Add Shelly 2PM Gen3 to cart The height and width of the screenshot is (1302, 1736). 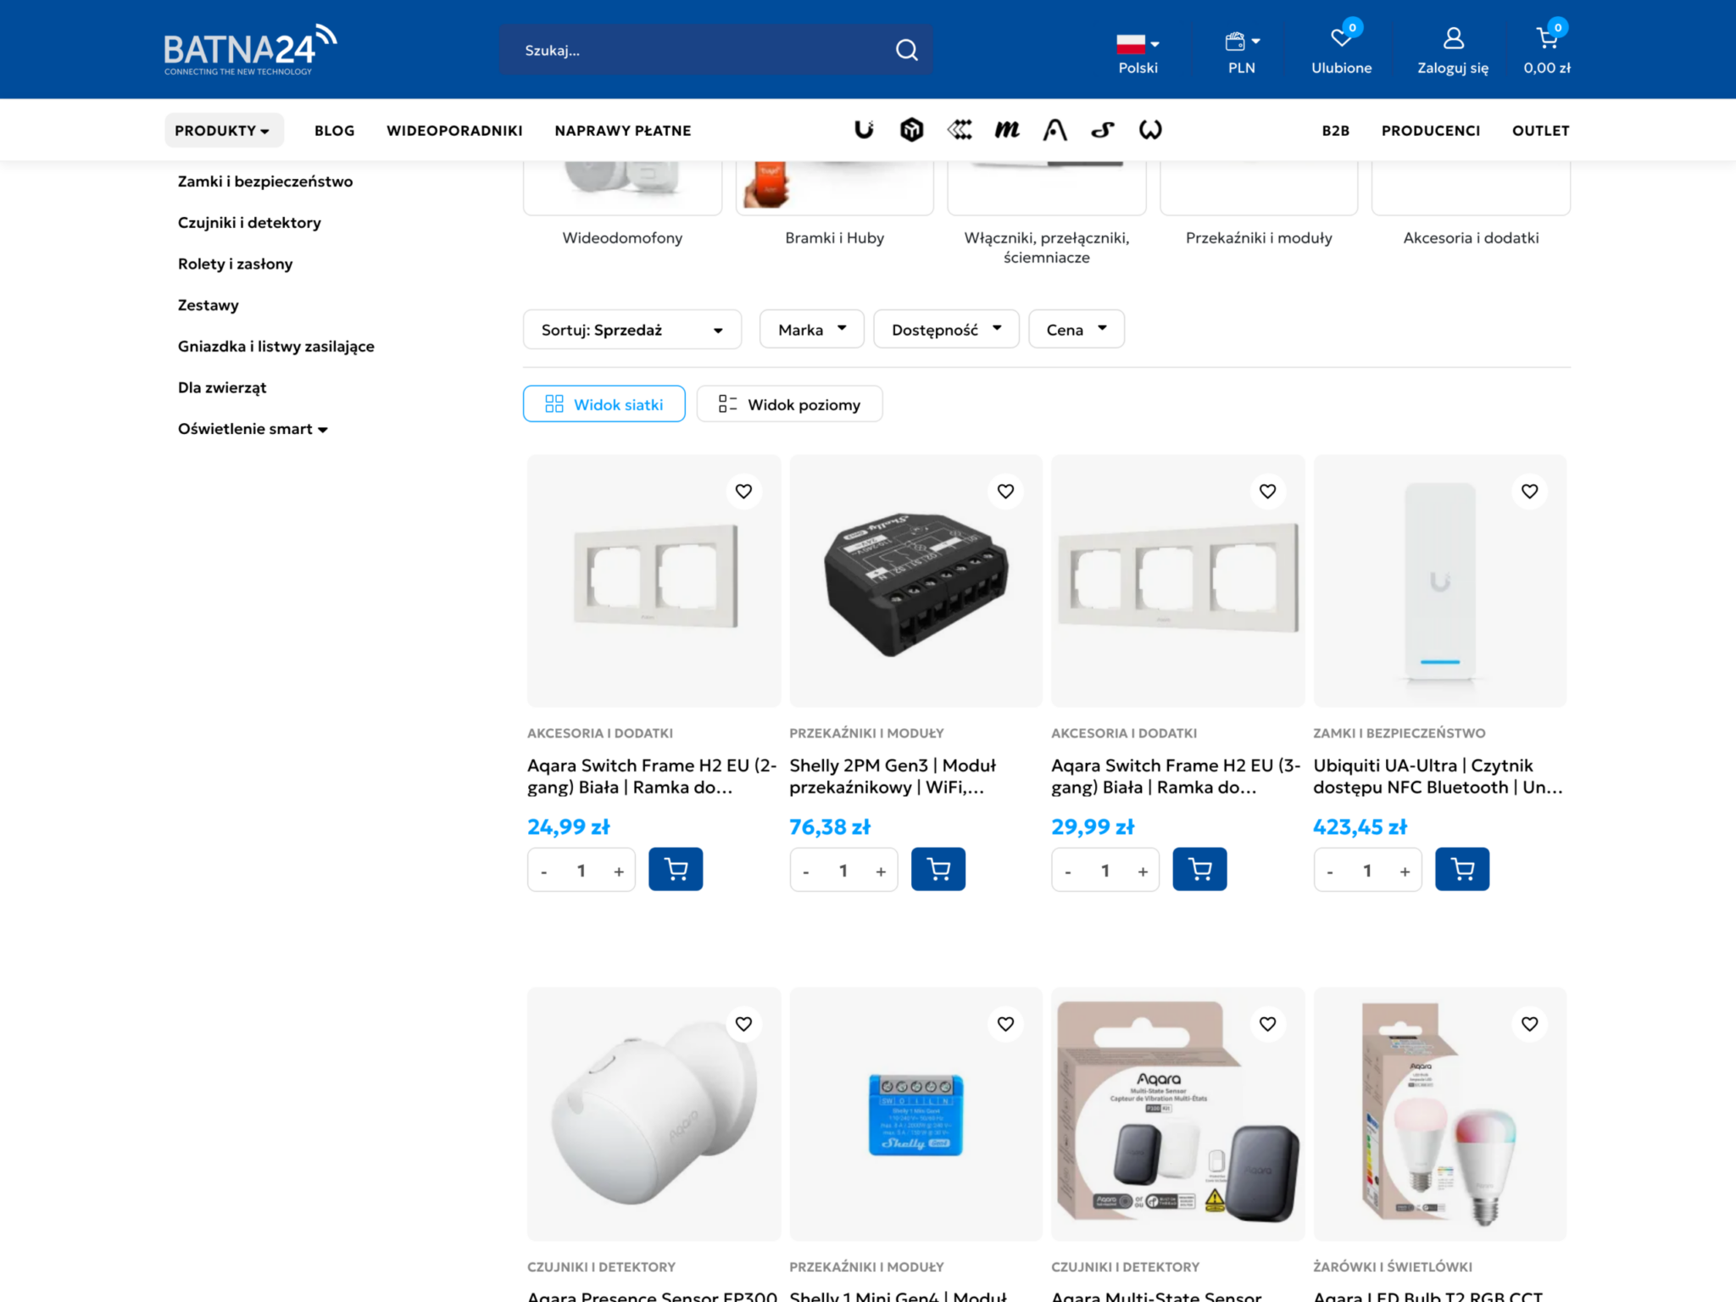[938, 869]
